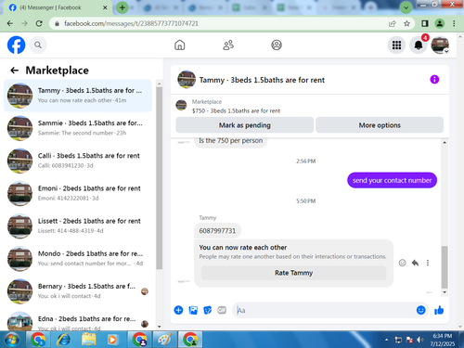Open the Bernary 3beds conversation
464x348 pixels.
[78, 291]
